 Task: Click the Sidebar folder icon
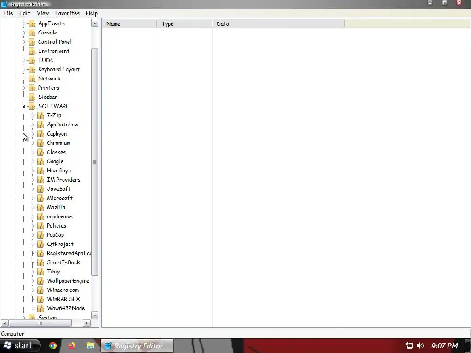(32, 97)
